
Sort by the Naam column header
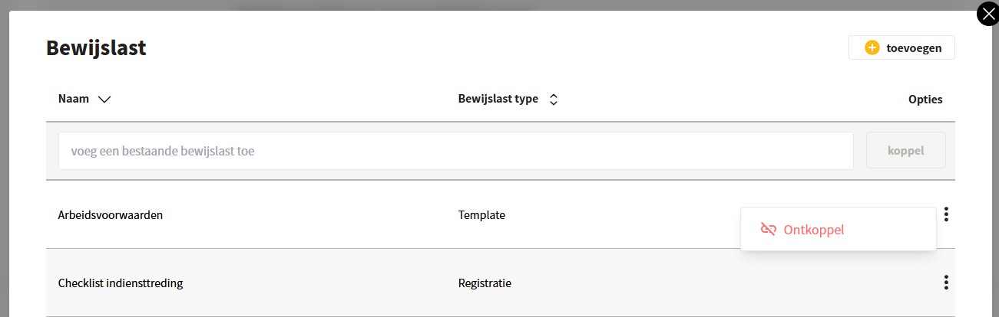pyautogui.click(x=74, y=99)
